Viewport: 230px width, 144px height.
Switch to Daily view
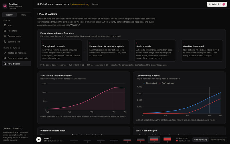(x=24, y=15)
